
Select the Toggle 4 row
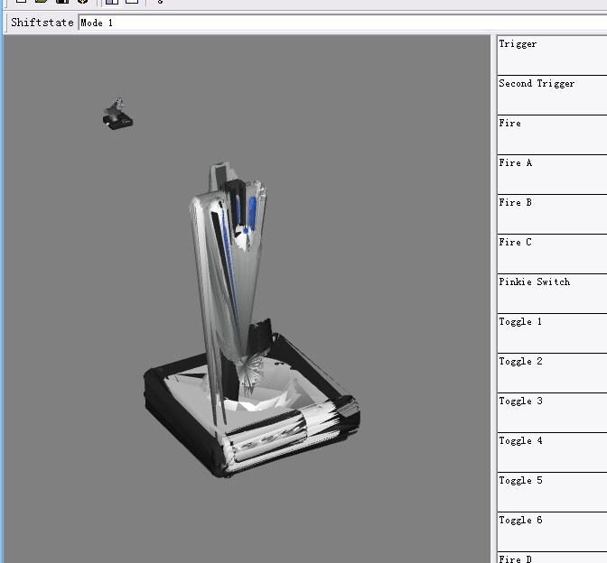551,451
